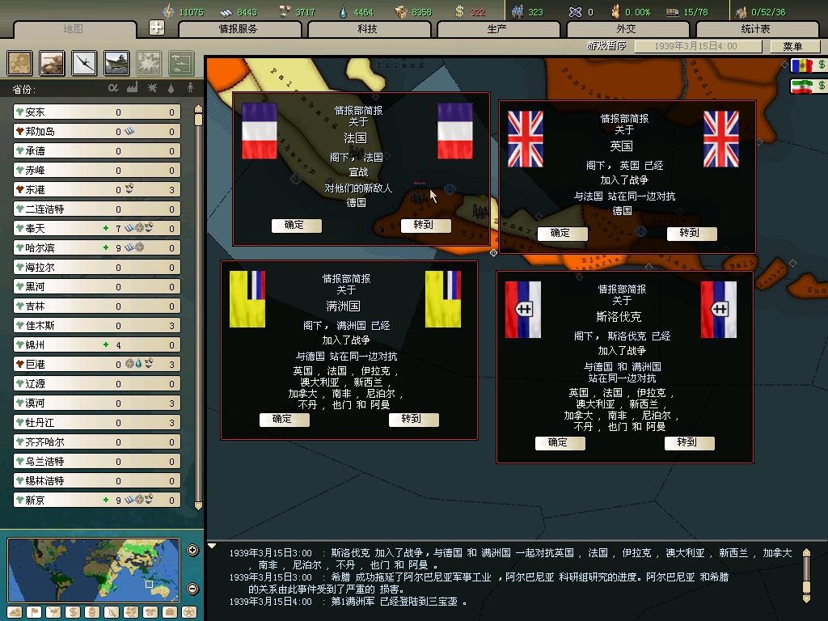Screen dimensions: 828x621
Task: Click the money value 322 in resource bar
Action: pyautogui.click(x=477, y=11)
